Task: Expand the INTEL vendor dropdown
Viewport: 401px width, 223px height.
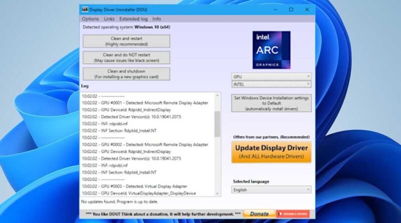Action: pyautogui.click(x=271, y=84)
